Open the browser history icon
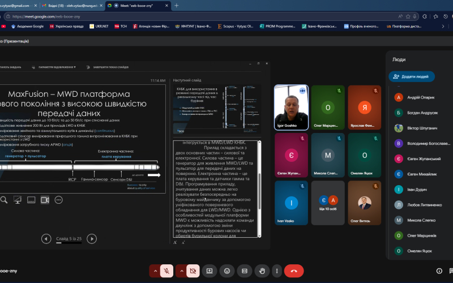 point(446,16)
